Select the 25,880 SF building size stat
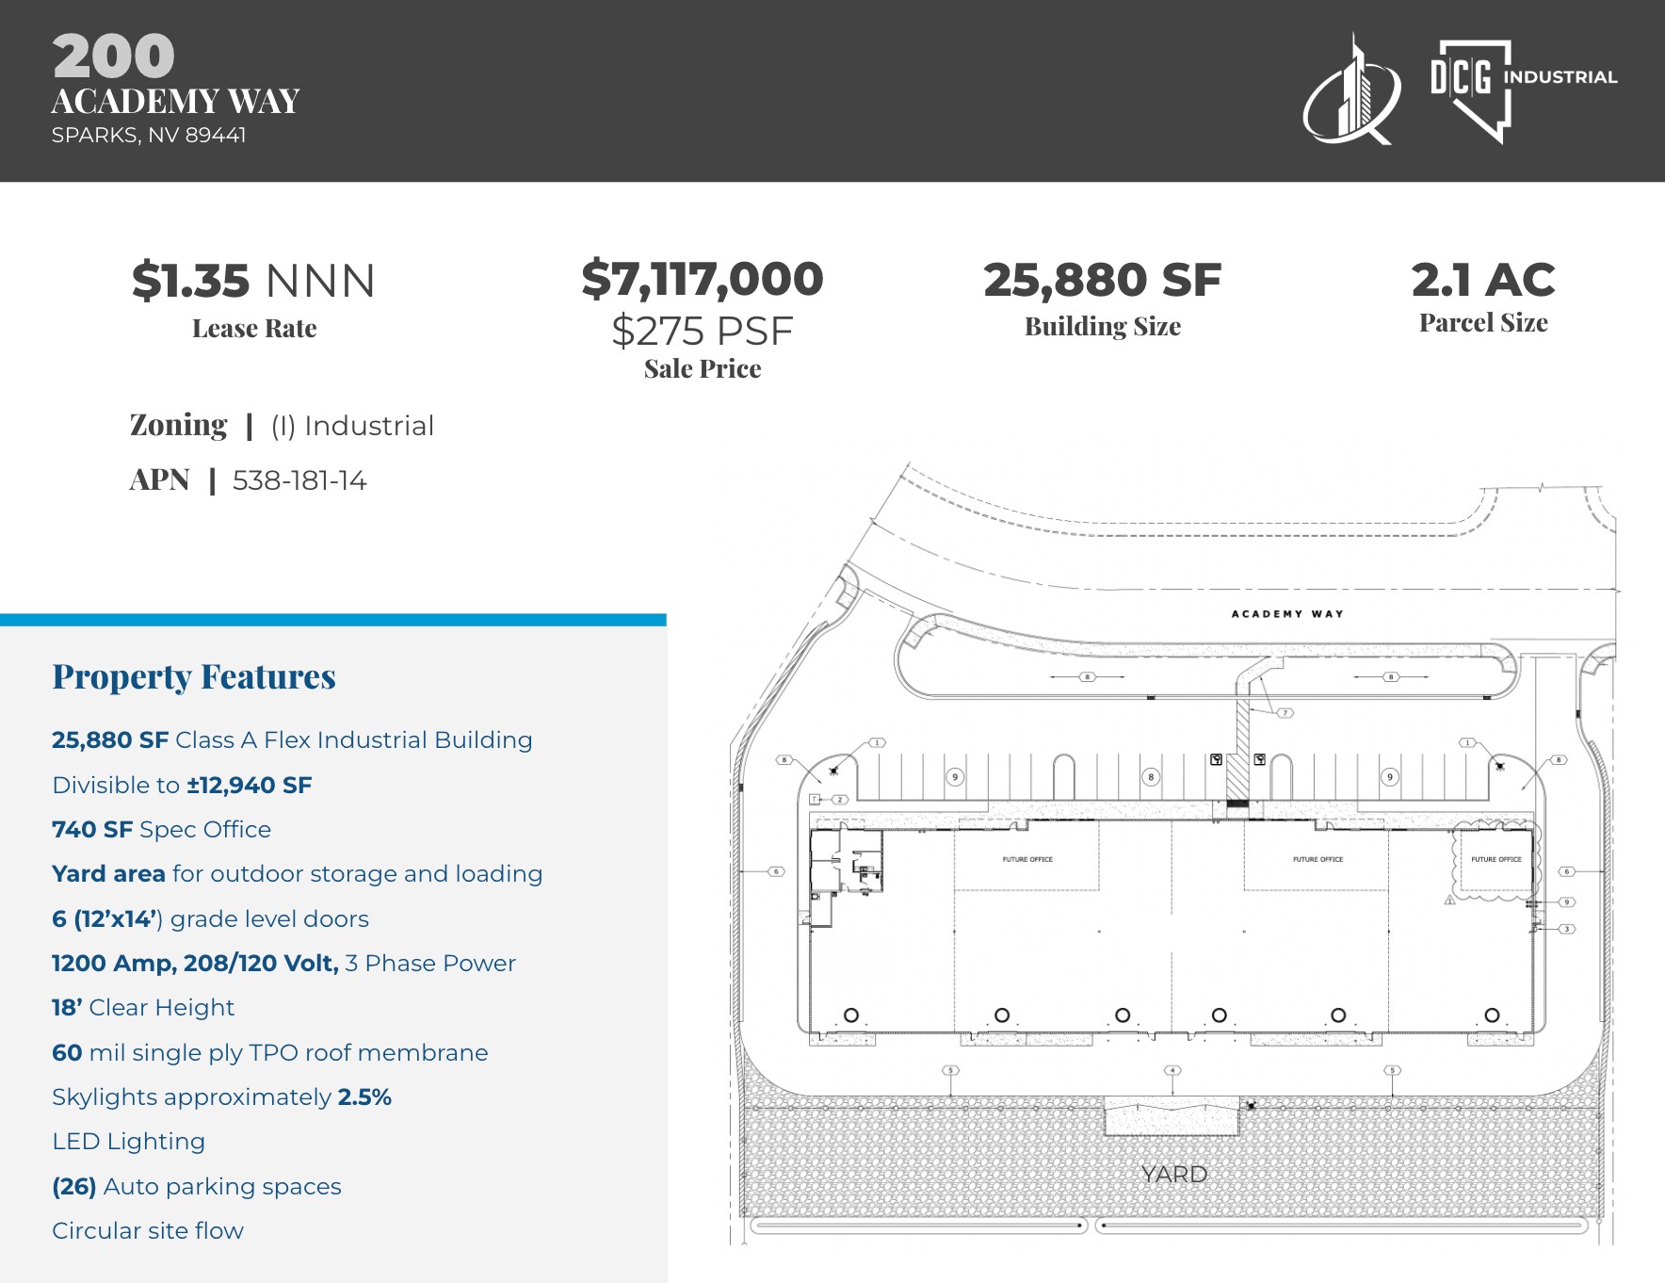The width and height of the screenshot is (1665, 1283). point(1102,279)
